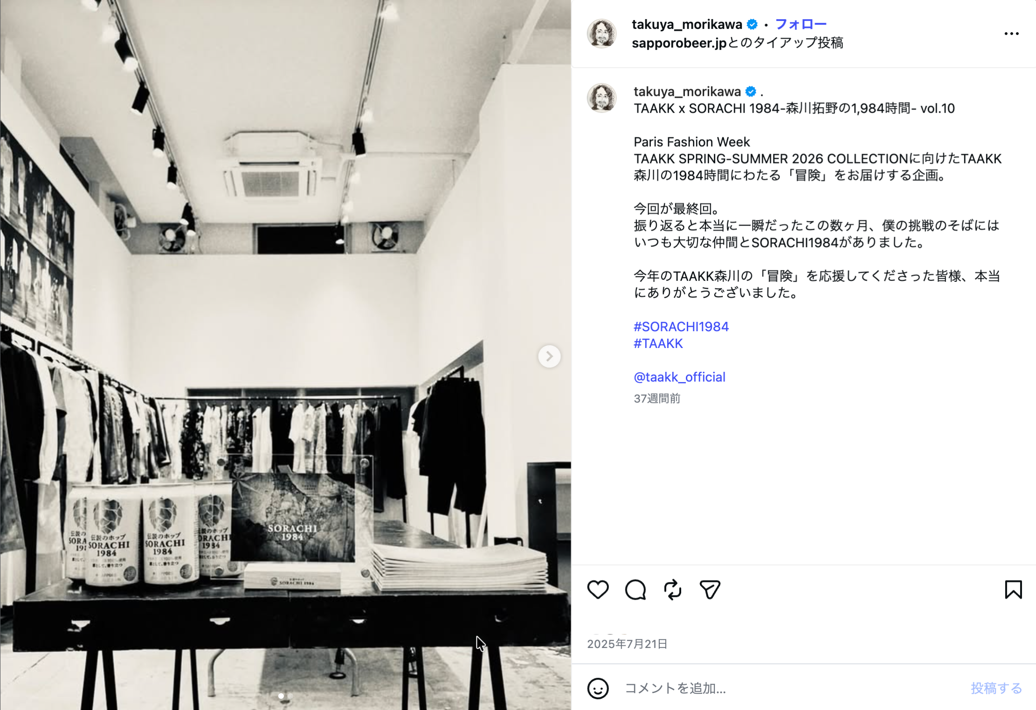This screenshot has height=710, width=1036.
Task: Like the post with heart icon
Action: pos(598,590)
